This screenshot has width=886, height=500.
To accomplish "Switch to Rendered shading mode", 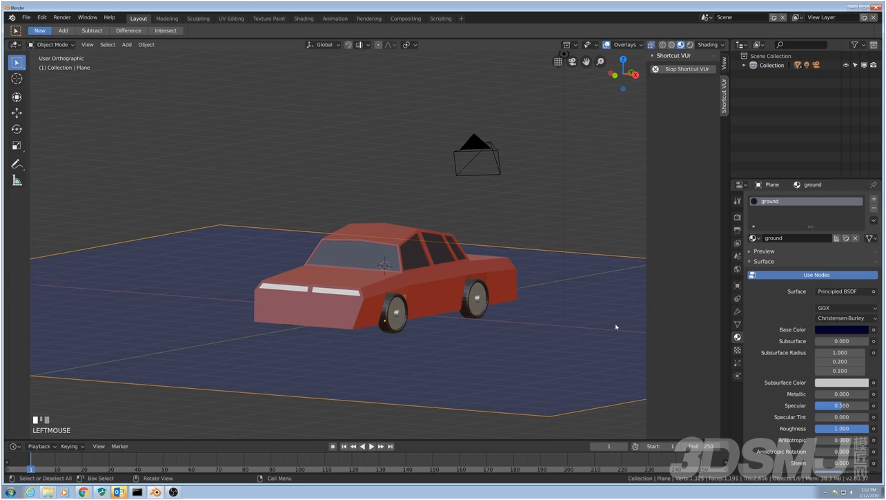I will click(x=690, y=45).
